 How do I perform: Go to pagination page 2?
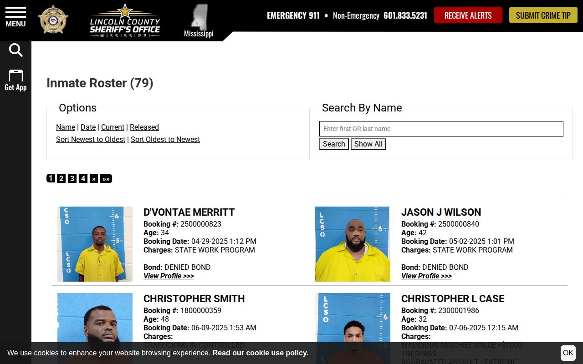point(61,178)
